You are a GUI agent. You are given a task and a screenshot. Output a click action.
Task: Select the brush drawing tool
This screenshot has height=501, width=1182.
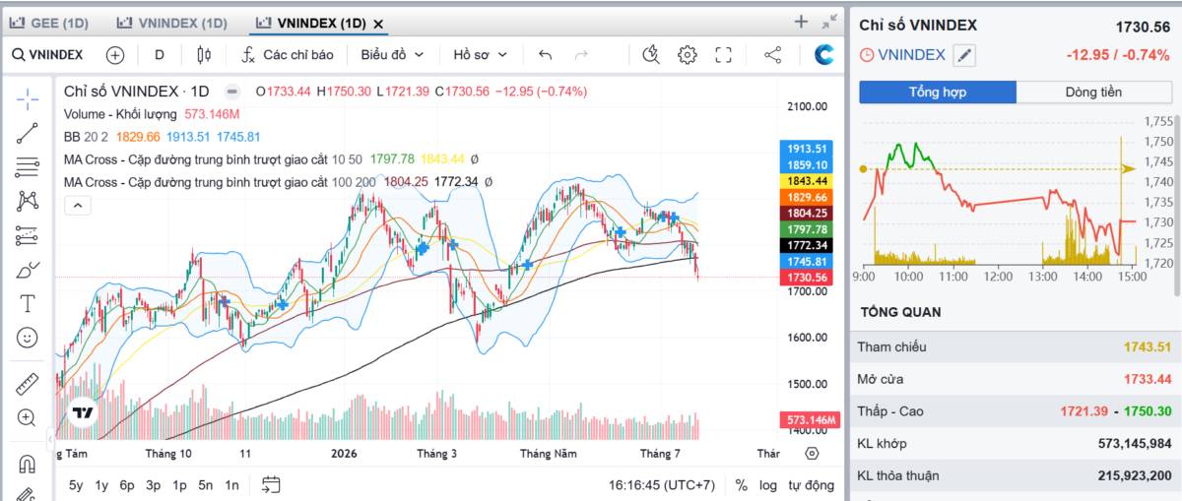[27, 270]
